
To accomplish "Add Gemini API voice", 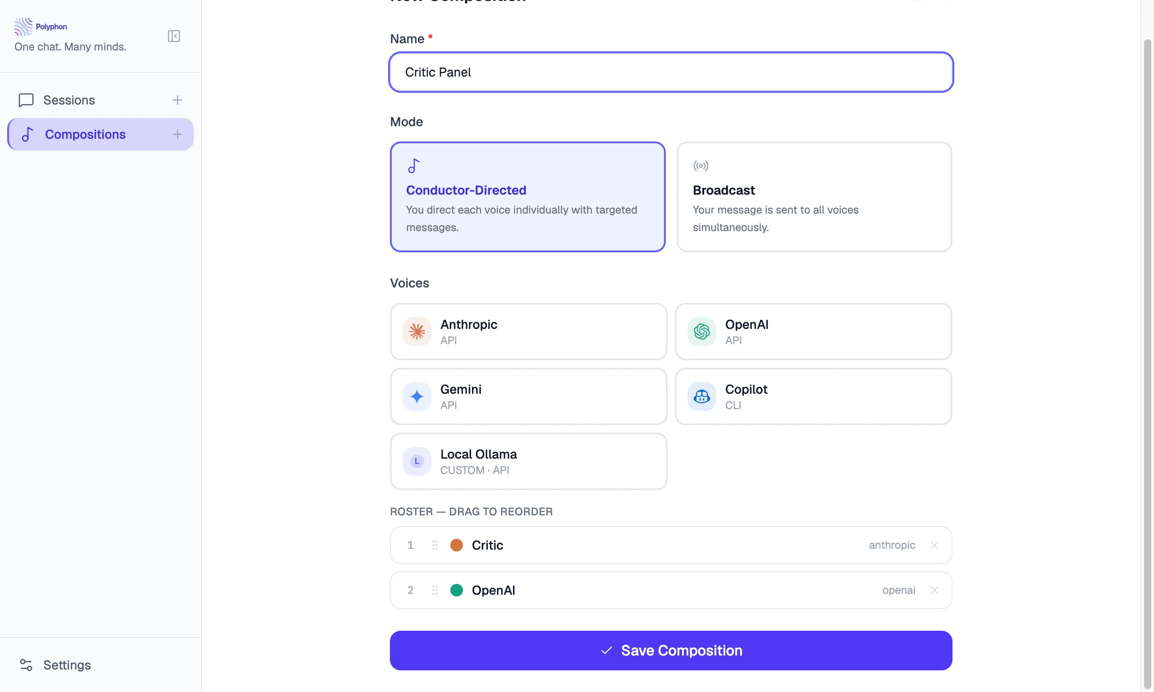I will [528, 396].
